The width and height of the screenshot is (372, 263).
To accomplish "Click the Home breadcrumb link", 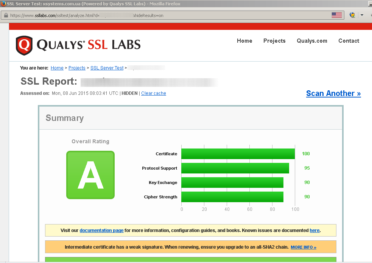I will [x=57, y=68].
